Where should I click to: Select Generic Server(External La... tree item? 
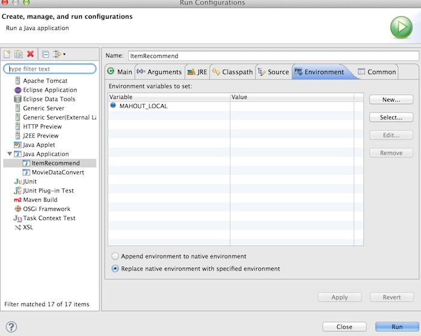coord(60,117)
